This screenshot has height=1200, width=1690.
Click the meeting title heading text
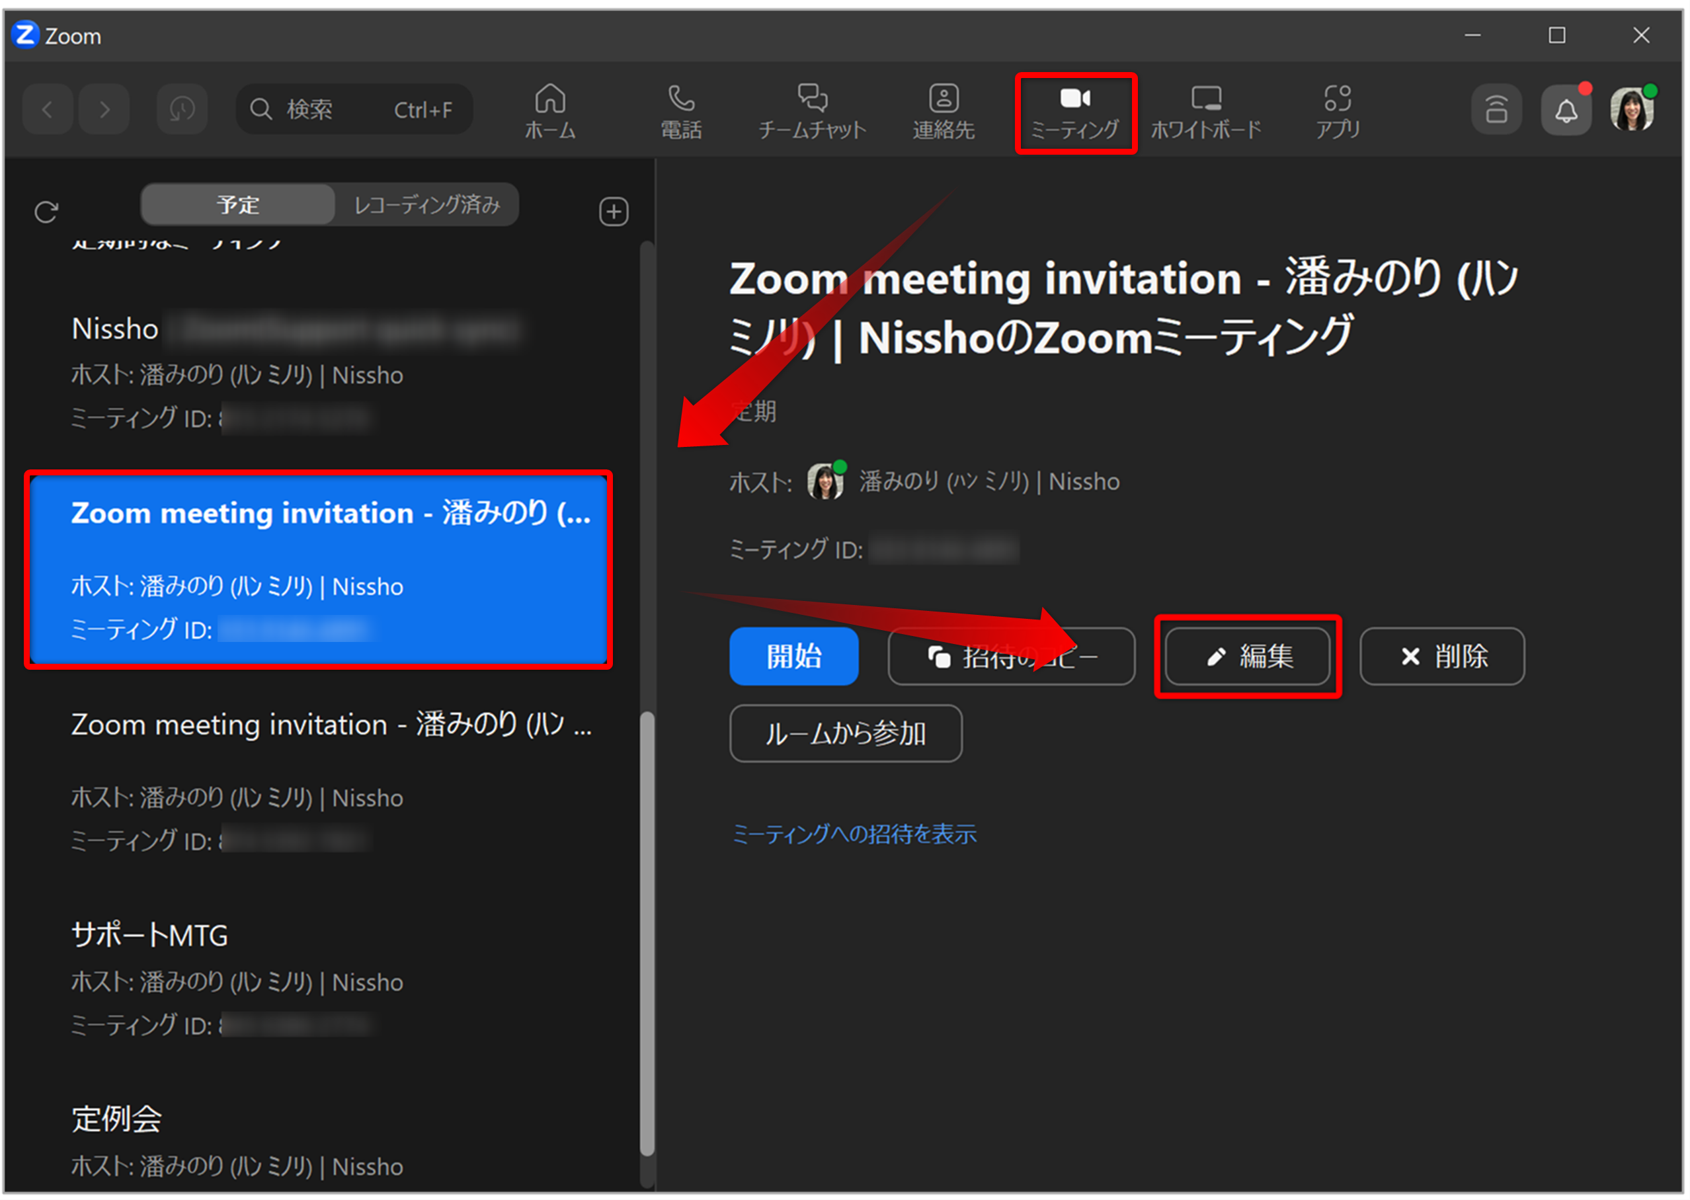(1123, 308)
